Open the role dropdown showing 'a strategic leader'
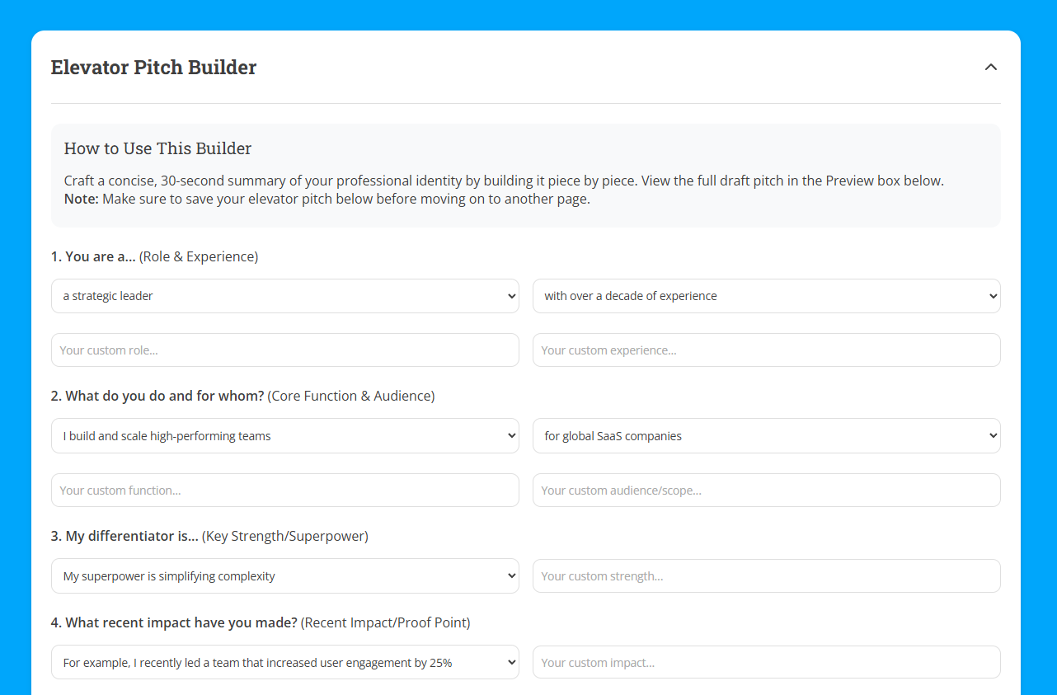The image size is (1057, 695). 284,295
